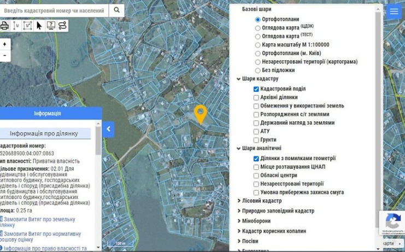
Task: Open the help monitor icon
Action: click(x=51, y=26)
